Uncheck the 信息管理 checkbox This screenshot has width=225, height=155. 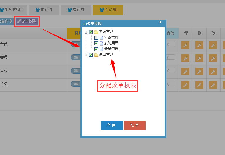[91, 55]
